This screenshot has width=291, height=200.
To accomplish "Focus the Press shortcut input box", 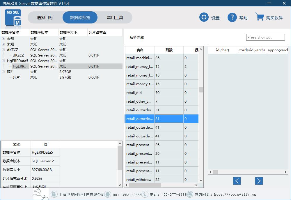I will pos(265,37).
